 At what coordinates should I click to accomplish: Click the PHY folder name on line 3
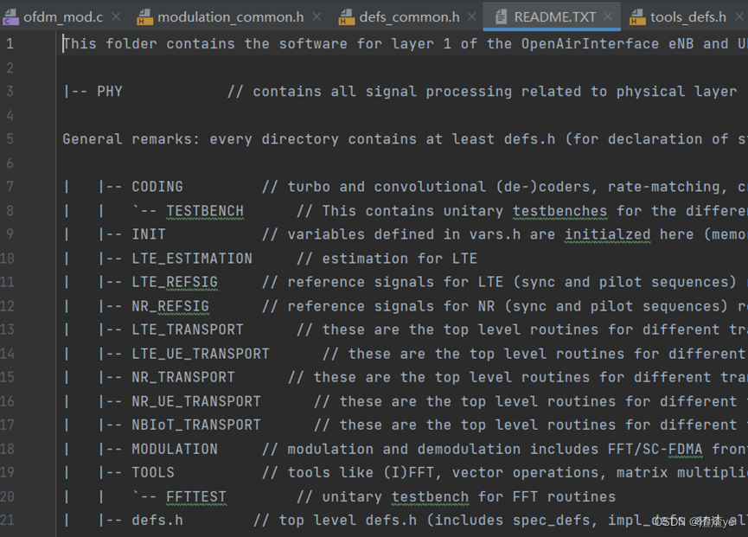coord(110,91)
